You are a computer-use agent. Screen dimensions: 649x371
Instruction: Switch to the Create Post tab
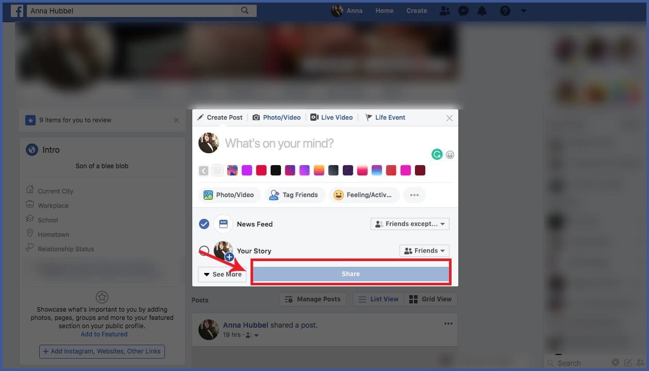pyautogui.click(x=220, y=118)
